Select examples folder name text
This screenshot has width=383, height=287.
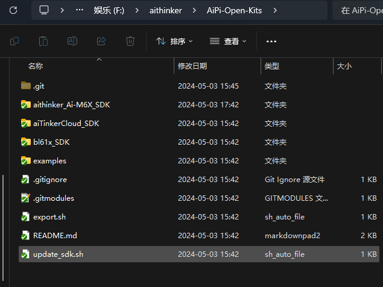coord(49,161)
